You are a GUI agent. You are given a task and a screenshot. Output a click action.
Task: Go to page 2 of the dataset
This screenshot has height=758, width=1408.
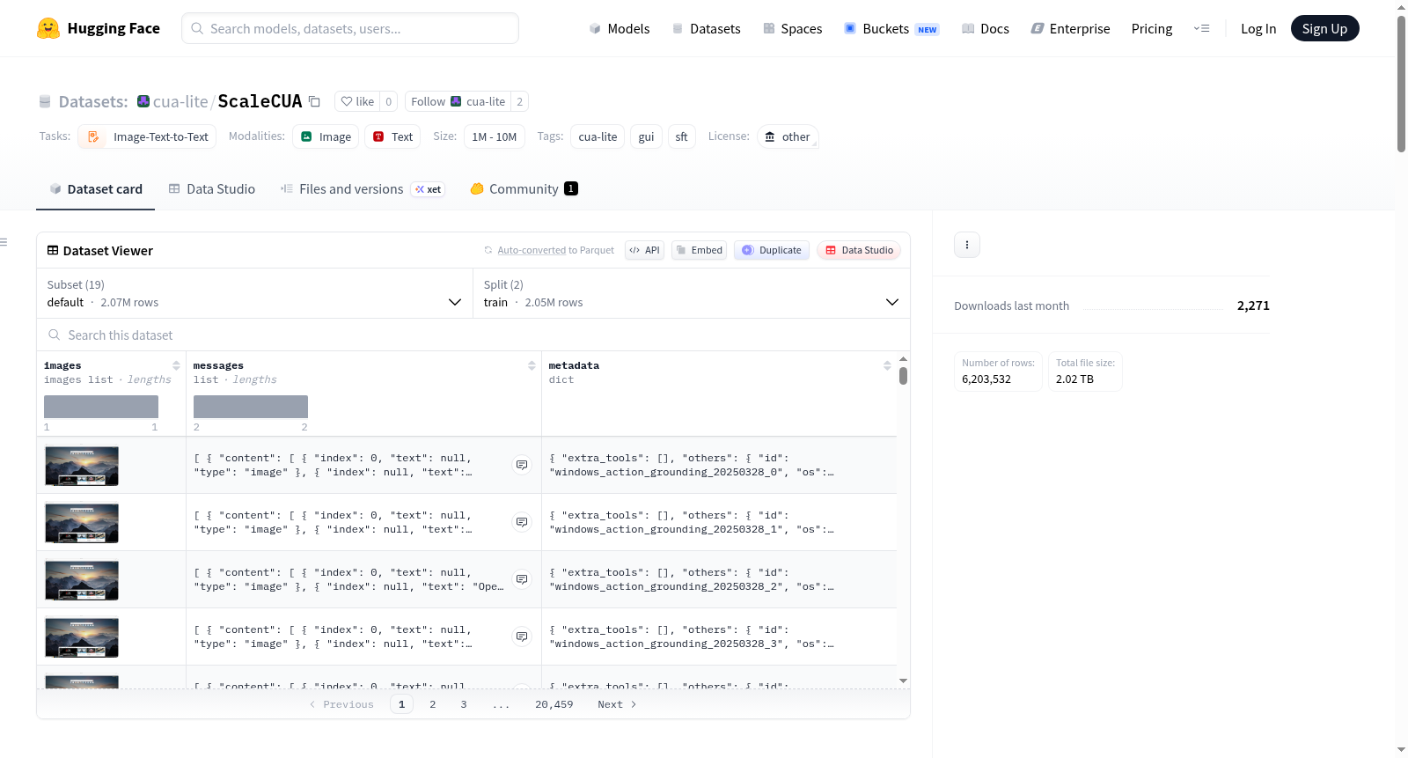click(433, 704)
